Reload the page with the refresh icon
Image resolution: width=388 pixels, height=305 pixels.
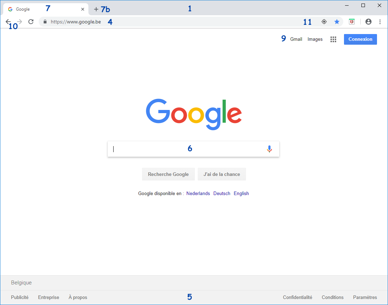pos(31,22)
